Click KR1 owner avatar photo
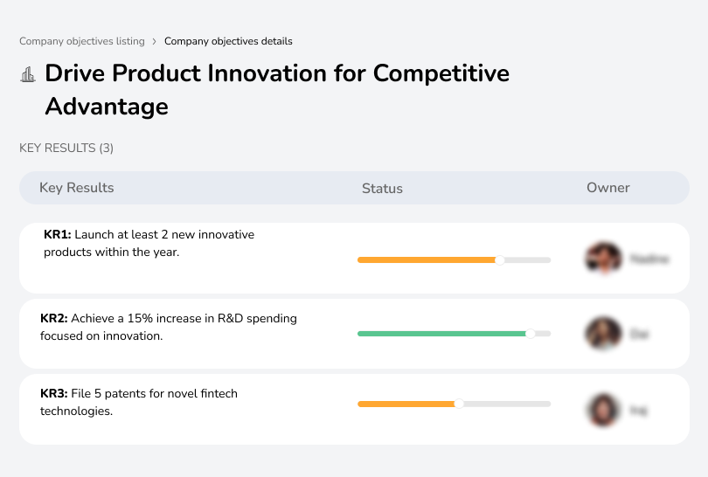Image resolution: width=708 pixels, height=477 pixels. pyautogui.click(x=601, y=259)
